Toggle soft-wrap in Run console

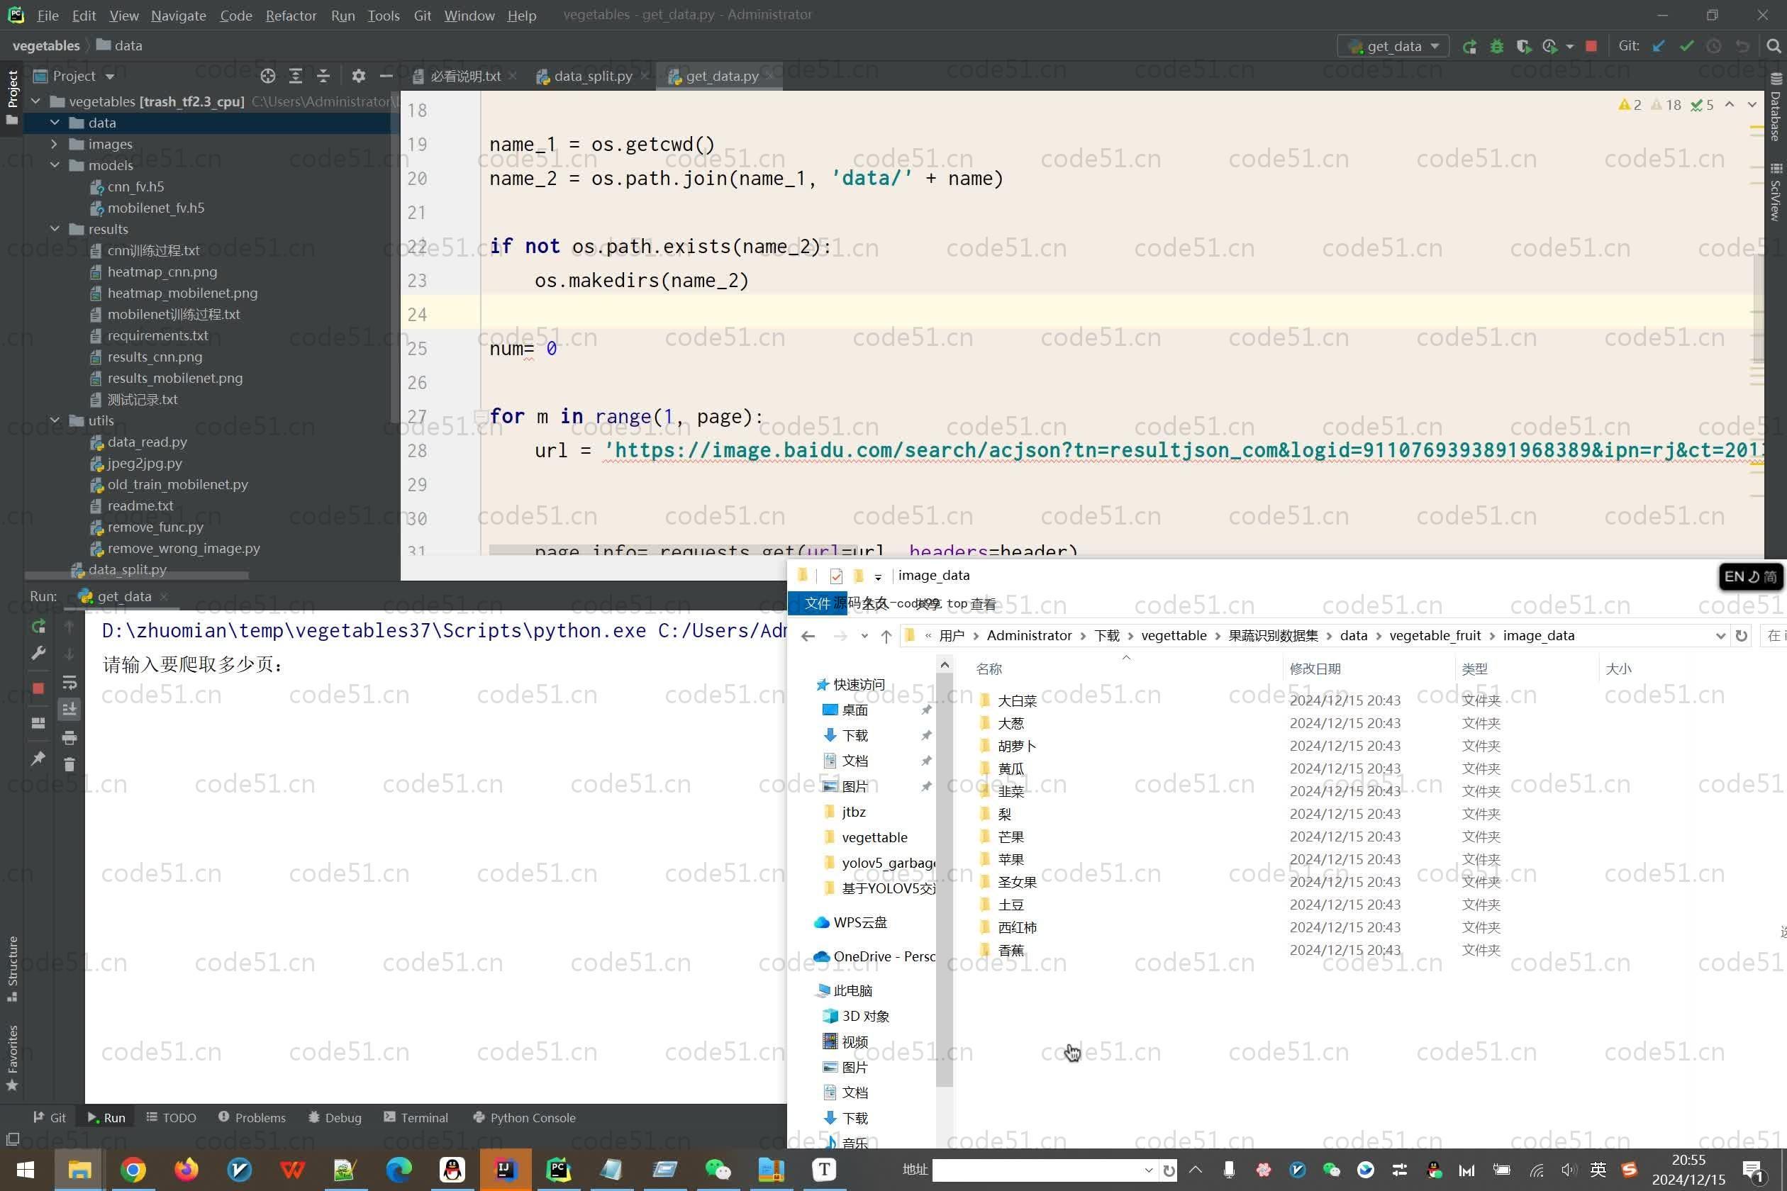(69, 682)
